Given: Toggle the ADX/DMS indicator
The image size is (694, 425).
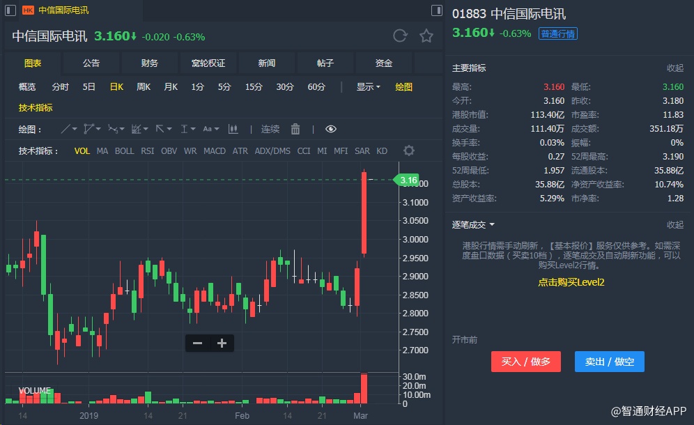Looking at the screenshot, I should (272, 151).
